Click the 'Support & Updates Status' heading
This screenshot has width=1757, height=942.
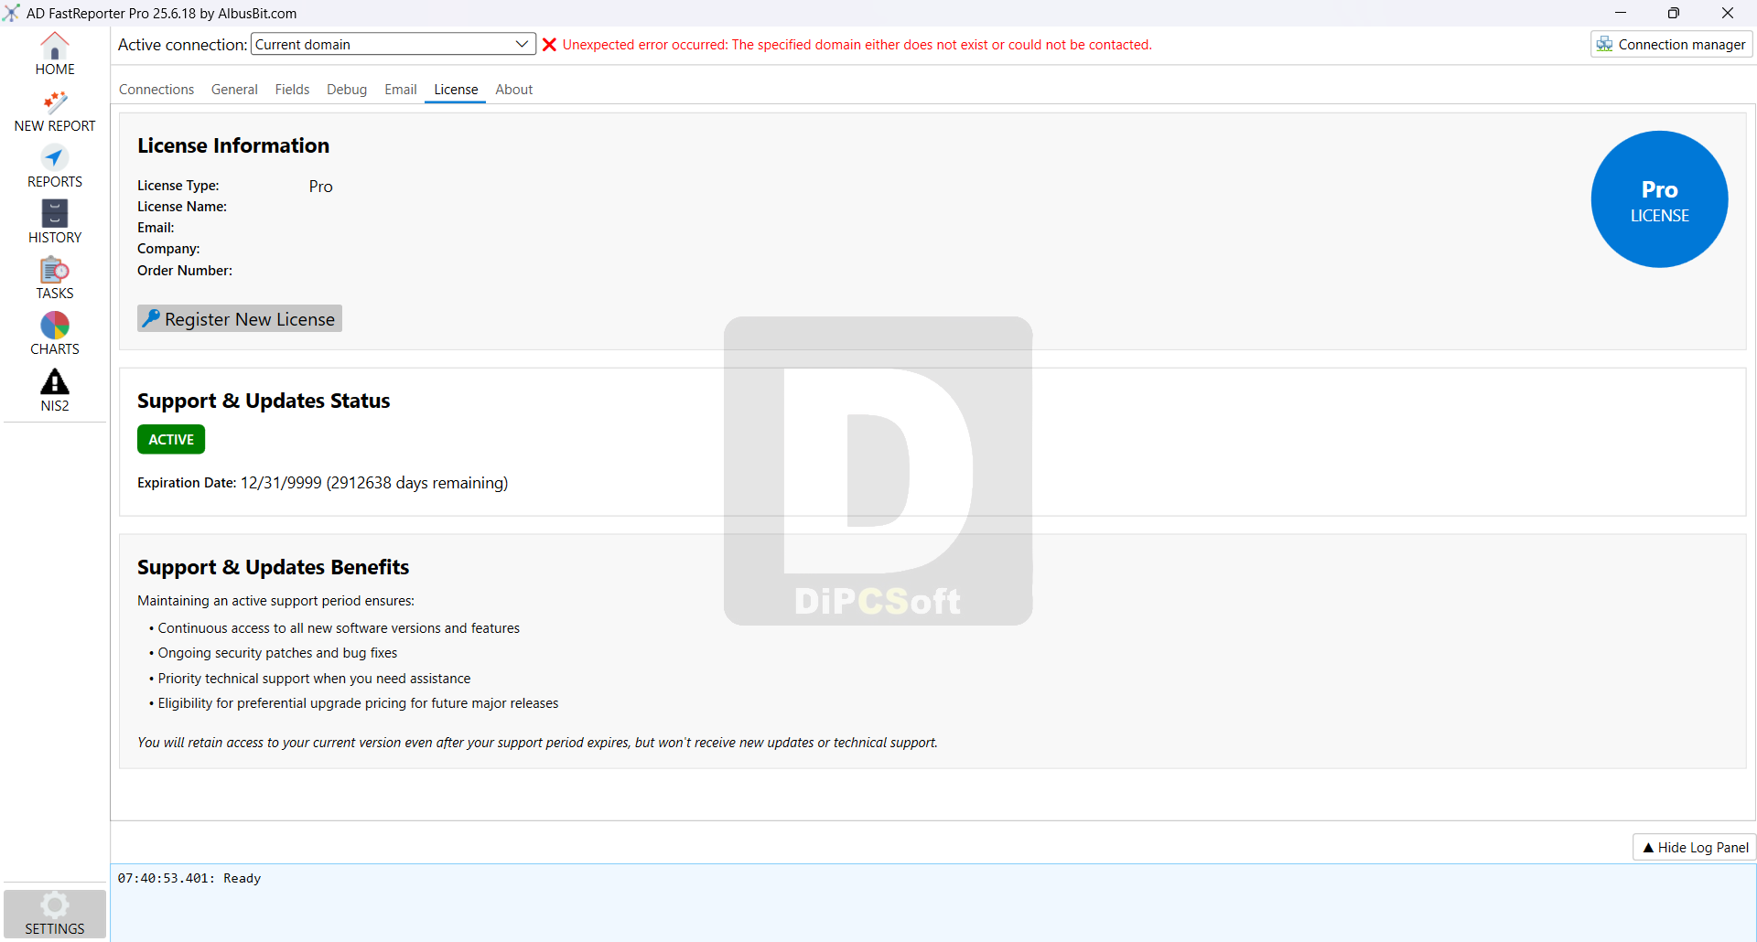pos(264,401)
